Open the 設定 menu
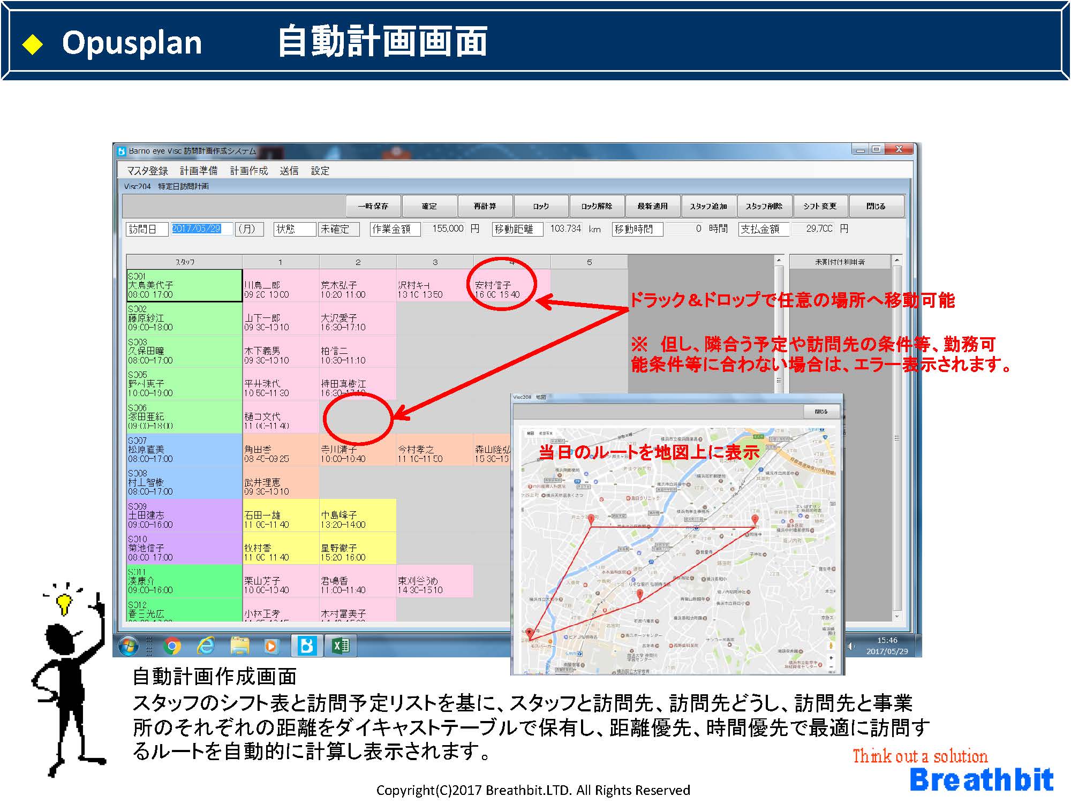1071x804 pixels. pos(320,171)
